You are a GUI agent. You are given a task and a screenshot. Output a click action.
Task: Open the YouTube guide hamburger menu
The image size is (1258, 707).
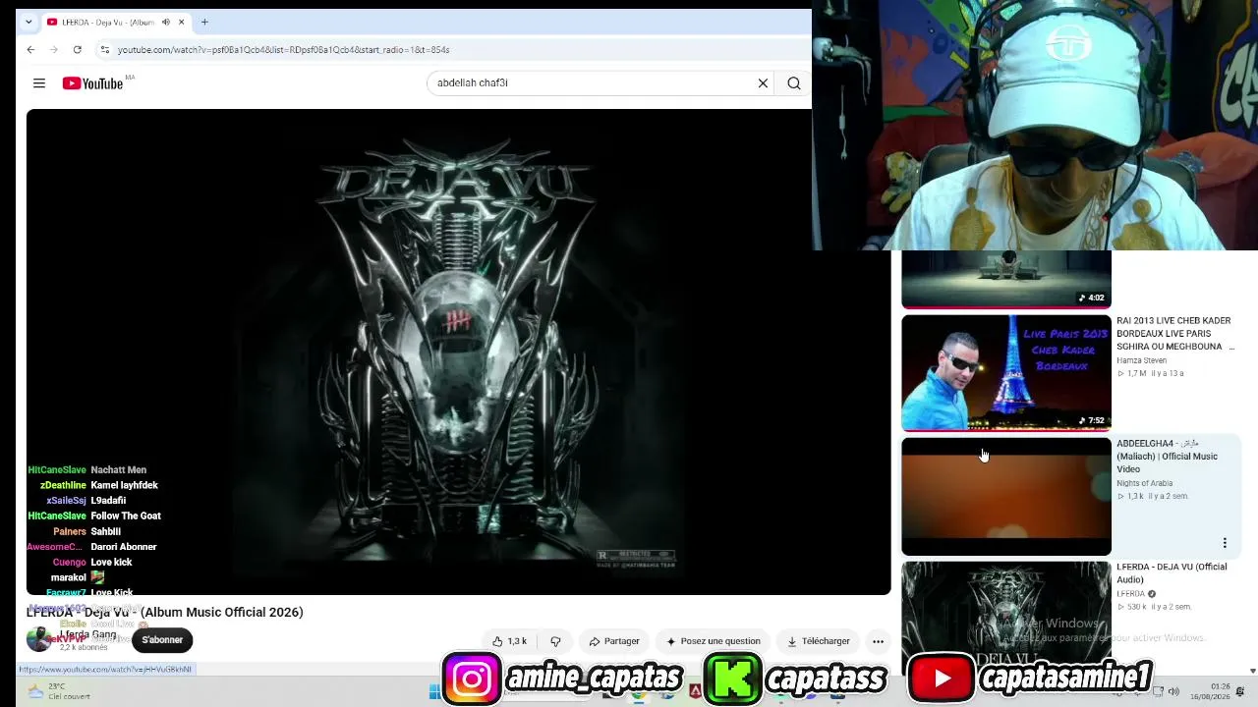39,83
